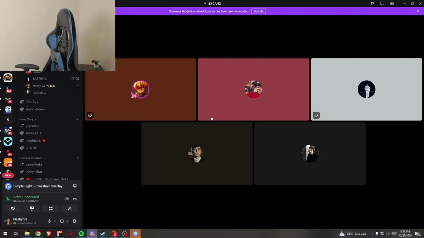
Task: Collapse the Content Creators category
Action: tap(32, 158)
